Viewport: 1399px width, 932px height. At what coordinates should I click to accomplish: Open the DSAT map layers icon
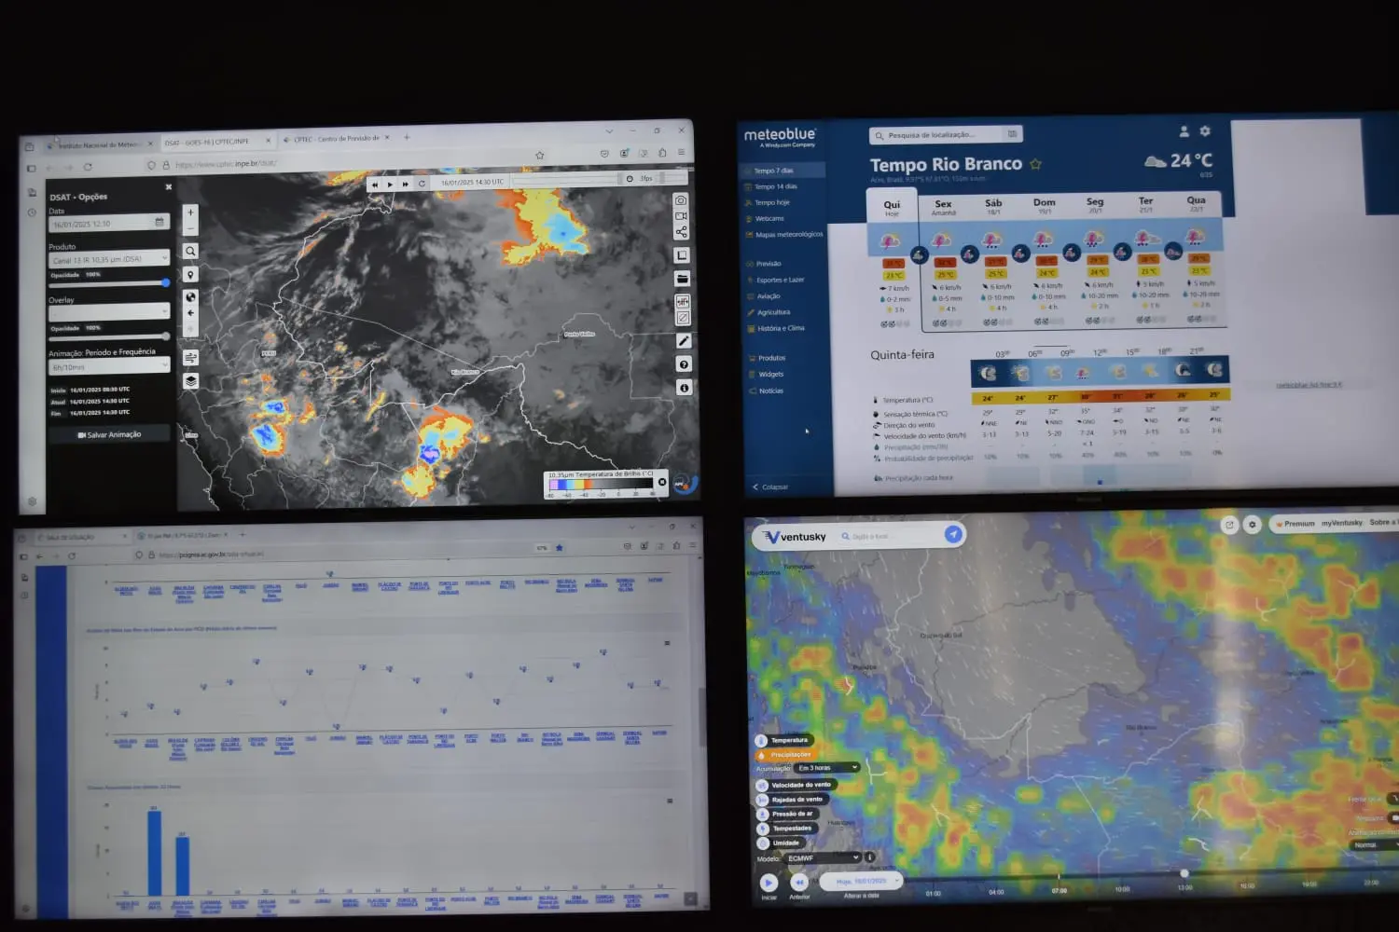[x=190, y=381]
